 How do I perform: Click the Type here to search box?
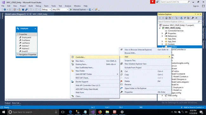click(33, 112)
